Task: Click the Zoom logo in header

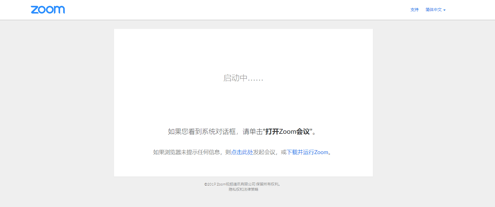Action: pos(48,10)
